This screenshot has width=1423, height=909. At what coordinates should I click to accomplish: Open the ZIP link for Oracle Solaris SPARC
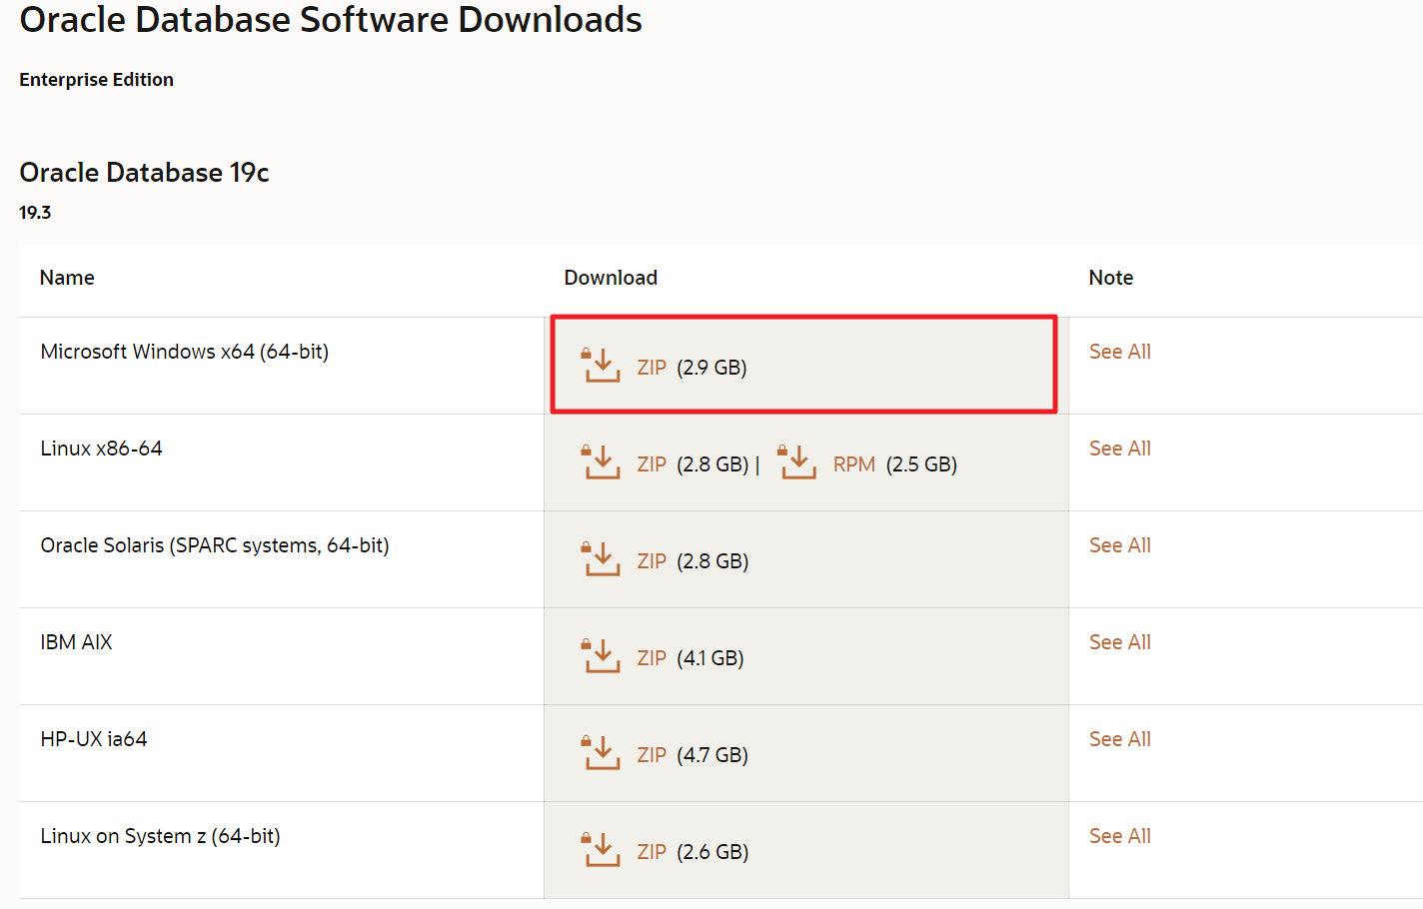pos(652,561)
